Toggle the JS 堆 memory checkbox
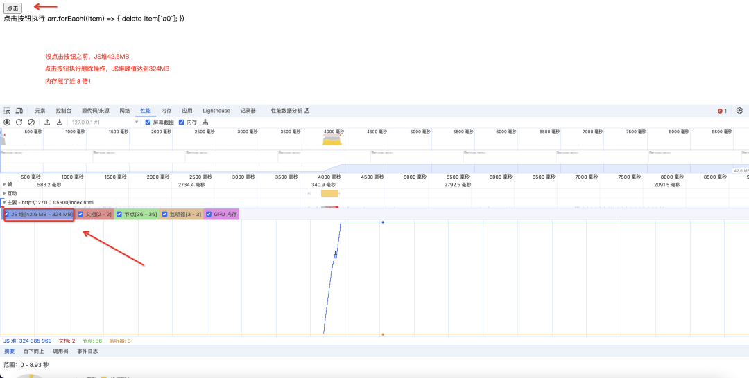Image resolution: width=749 pixels, height=378 pixels. pos(7,215)
